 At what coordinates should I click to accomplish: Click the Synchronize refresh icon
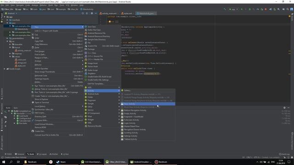33,110
